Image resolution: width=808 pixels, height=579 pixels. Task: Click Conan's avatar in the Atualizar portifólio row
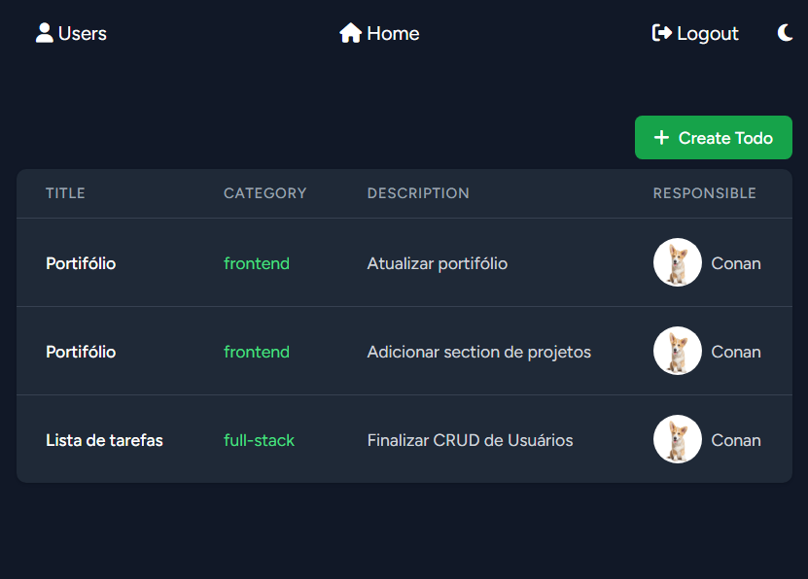pos(677,262)
